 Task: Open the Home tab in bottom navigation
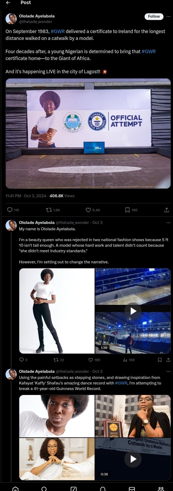coord(15,489)
